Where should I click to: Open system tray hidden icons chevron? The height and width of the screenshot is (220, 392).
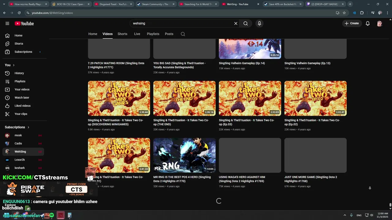tap(345, 215)
